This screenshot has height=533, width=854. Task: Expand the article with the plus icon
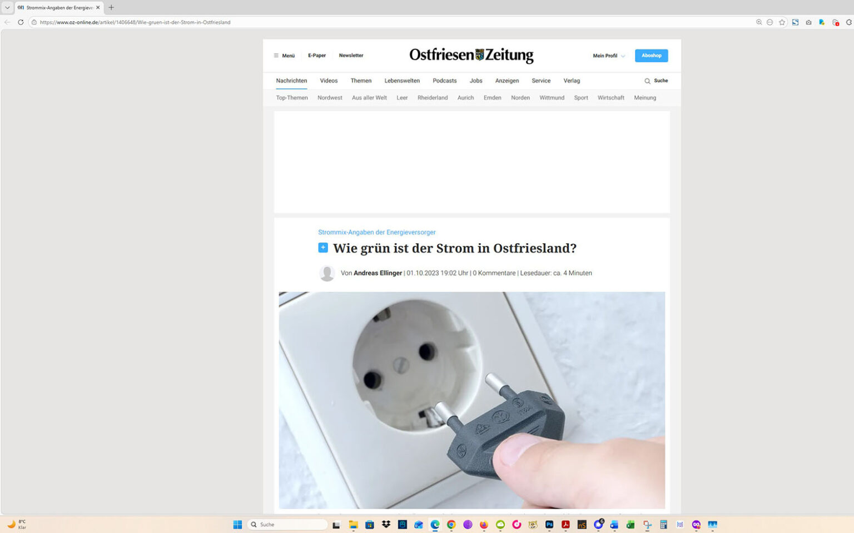323,248
